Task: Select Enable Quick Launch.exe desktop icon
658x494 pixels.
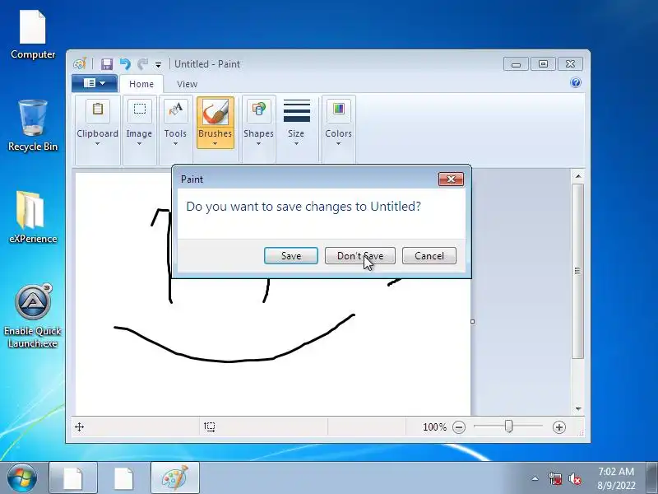Action: tap(33, 316)
